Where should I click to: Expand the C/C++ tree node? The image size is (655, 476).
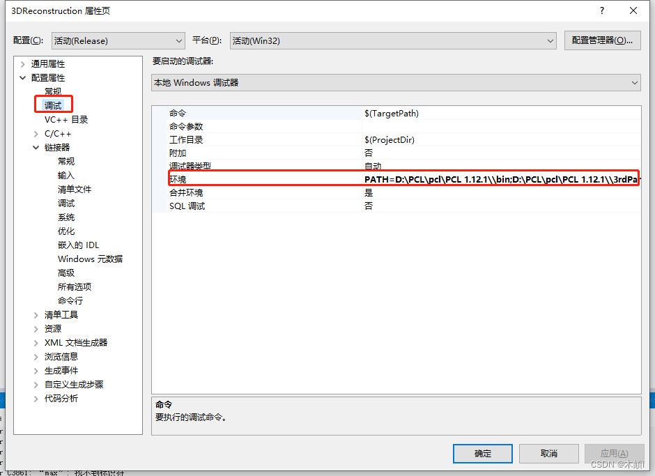pos(36,134)
